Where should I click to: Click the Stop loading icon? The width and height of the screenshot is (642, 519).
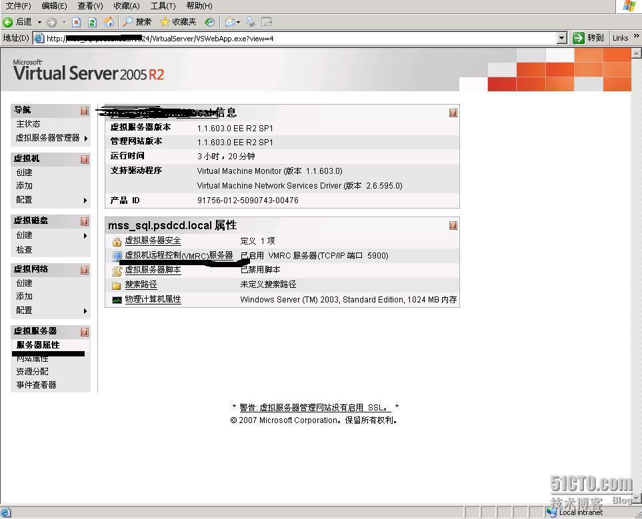pos(77,22)
